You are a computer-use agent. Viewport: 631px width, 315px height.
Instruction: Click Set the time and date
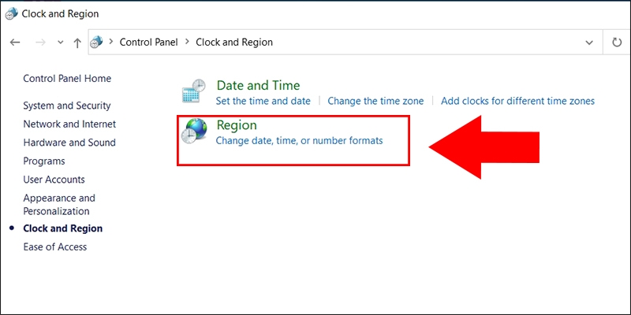coord(263,101)
